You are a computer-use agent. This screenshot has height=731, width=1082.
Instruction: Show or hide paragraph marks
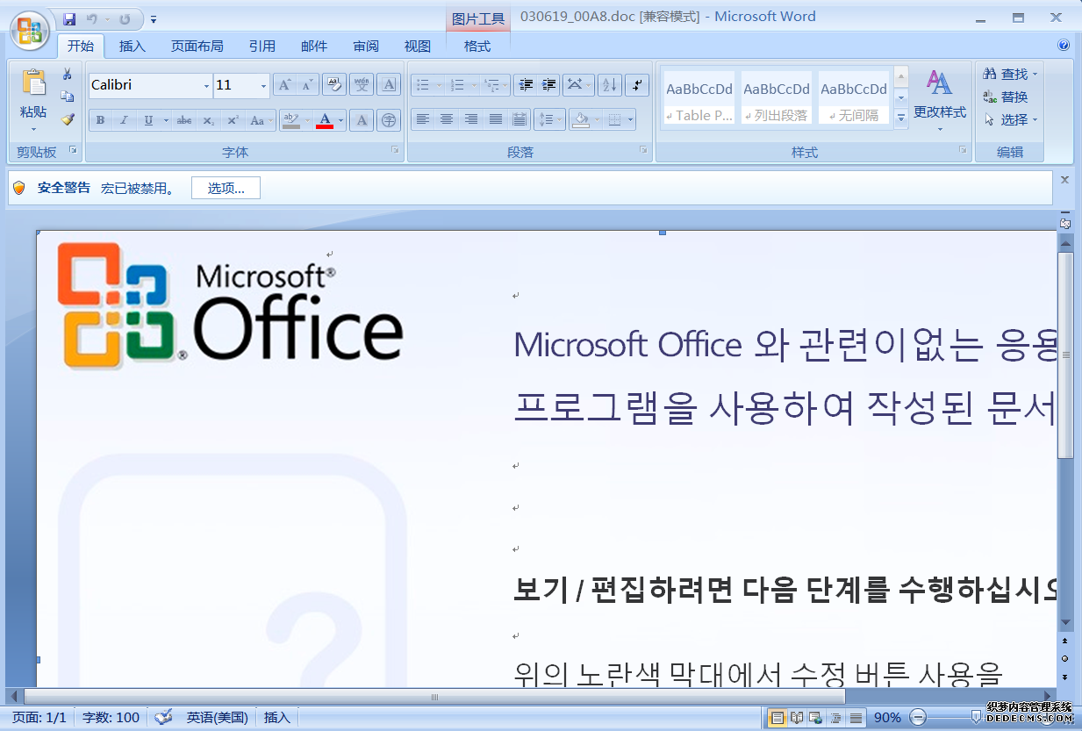tap(637, 85)
